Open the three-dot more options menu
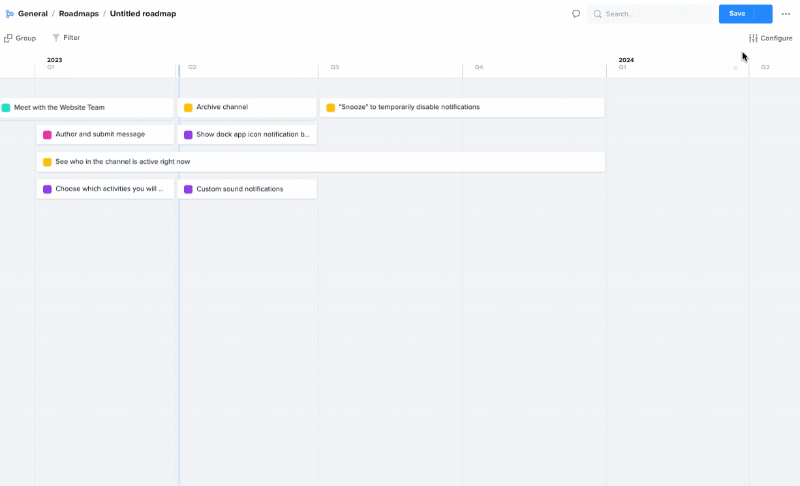This screenshot has width=800, height=486. [786, 14]
